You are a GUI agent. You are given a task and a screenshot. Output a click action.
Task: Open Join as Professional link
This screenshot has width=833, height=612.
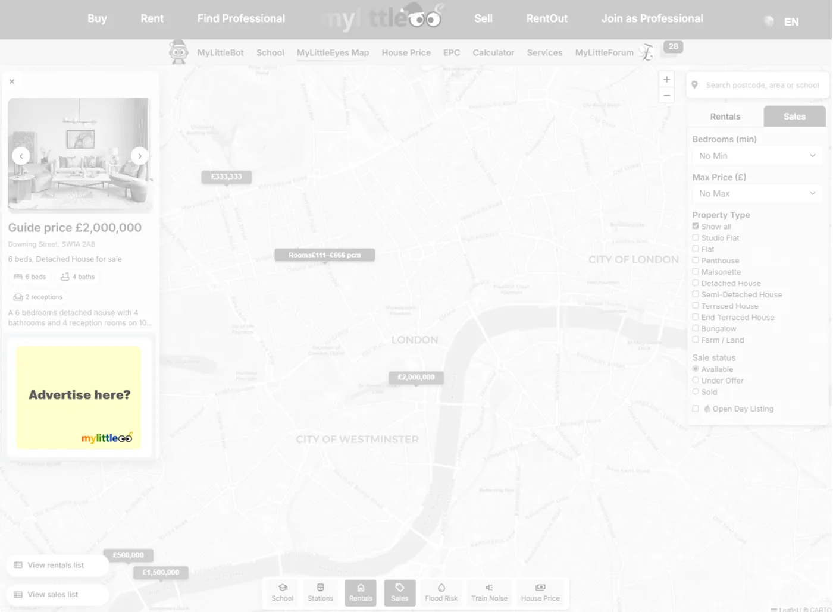[x=652, y=18]
